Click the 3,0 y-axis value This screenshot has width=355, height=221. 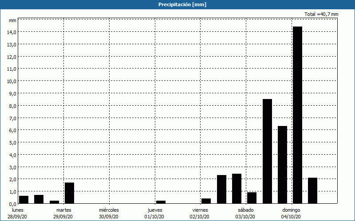coord(12,168)
